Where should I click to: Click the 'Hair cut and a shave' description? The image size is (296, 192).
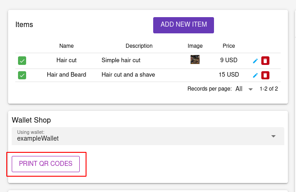[128, 75]
